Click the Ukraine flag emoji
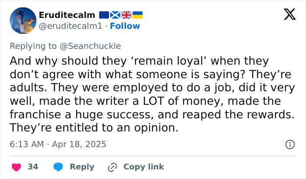The image size is (306, 179). [138, 15]
